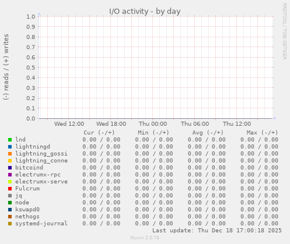This screenshot has width=290, height=244.
Task: Click the Cur (-/+) column header
Action: point(99,133)
